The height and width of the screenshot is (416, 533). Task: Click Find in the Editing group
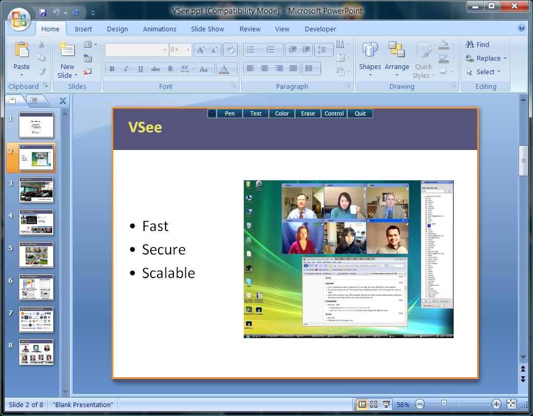point(477,44)
